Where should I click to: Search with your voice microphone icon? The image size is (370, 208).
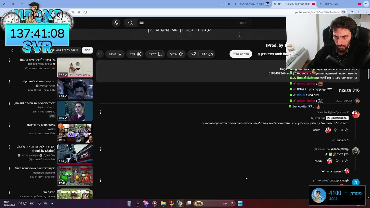[116, 23]
